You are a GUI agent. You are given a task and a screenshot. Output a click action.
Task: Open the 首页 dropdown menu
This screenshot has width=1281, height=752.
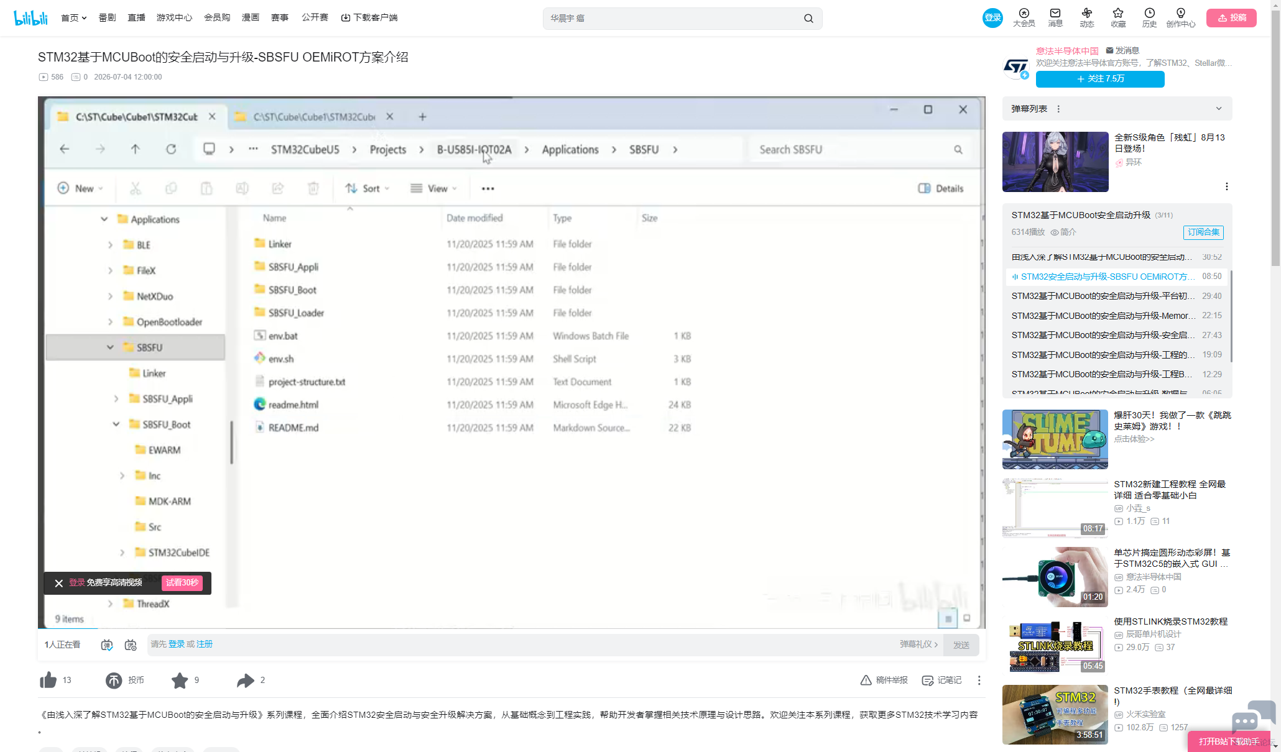click(x=73, y=17)
